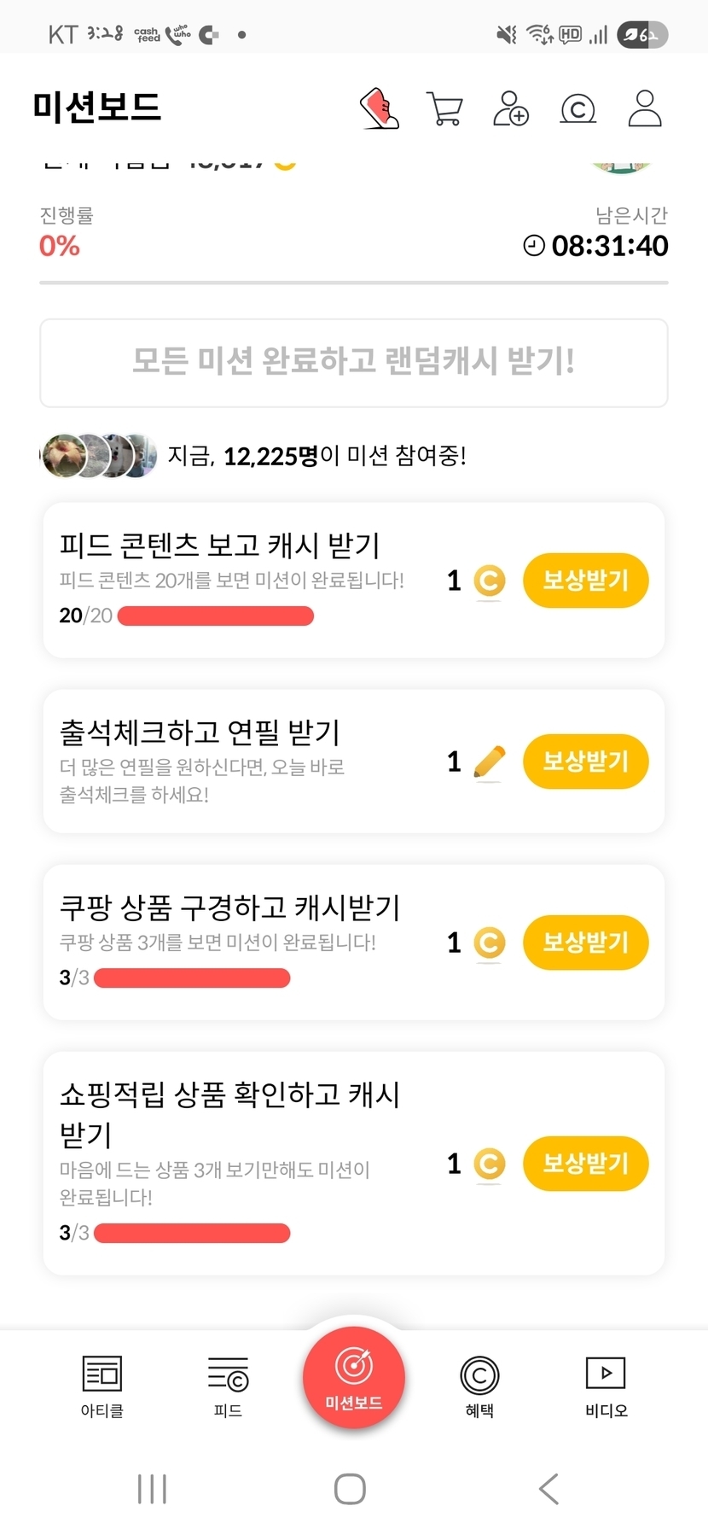Tap the 미션보드 center button
The image size is (708, 1535).
pos(354,1376)
